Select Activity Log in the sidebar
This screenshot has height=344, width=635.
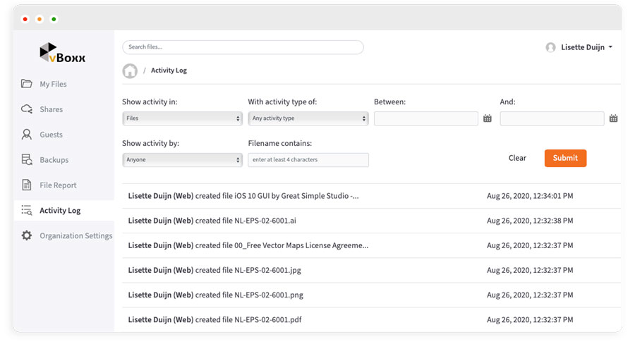(60, 211)
